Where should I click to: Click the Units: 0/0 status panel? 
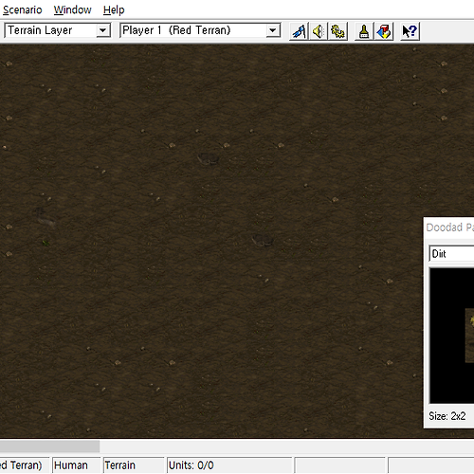pos(229,465)
